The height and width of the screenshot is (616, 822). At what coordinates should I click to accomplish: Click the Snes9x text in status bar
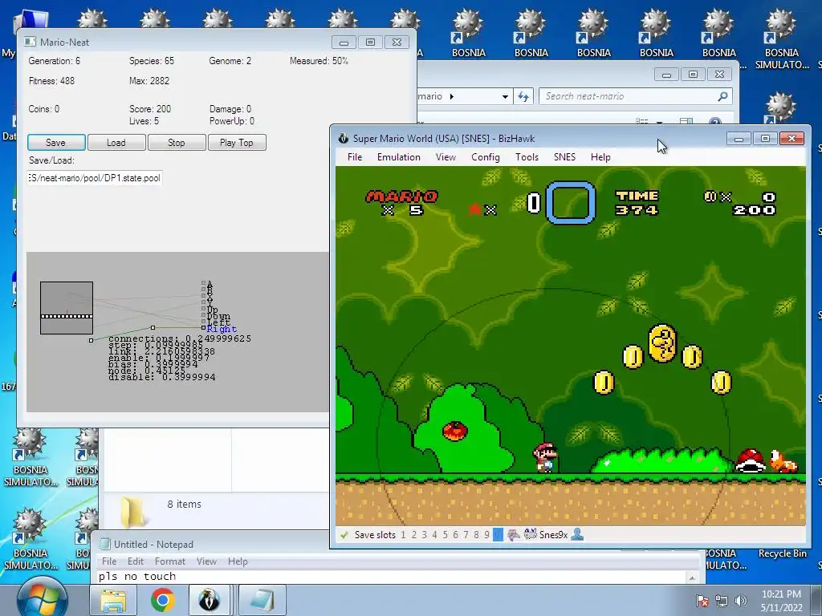pyautogui.click(x=554, y=535)
